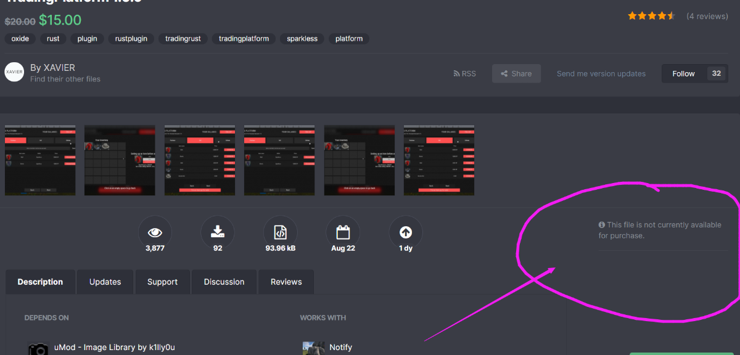The image size is (740, 355).
Task: Click the file size code icon
Action: coord(280,232)
